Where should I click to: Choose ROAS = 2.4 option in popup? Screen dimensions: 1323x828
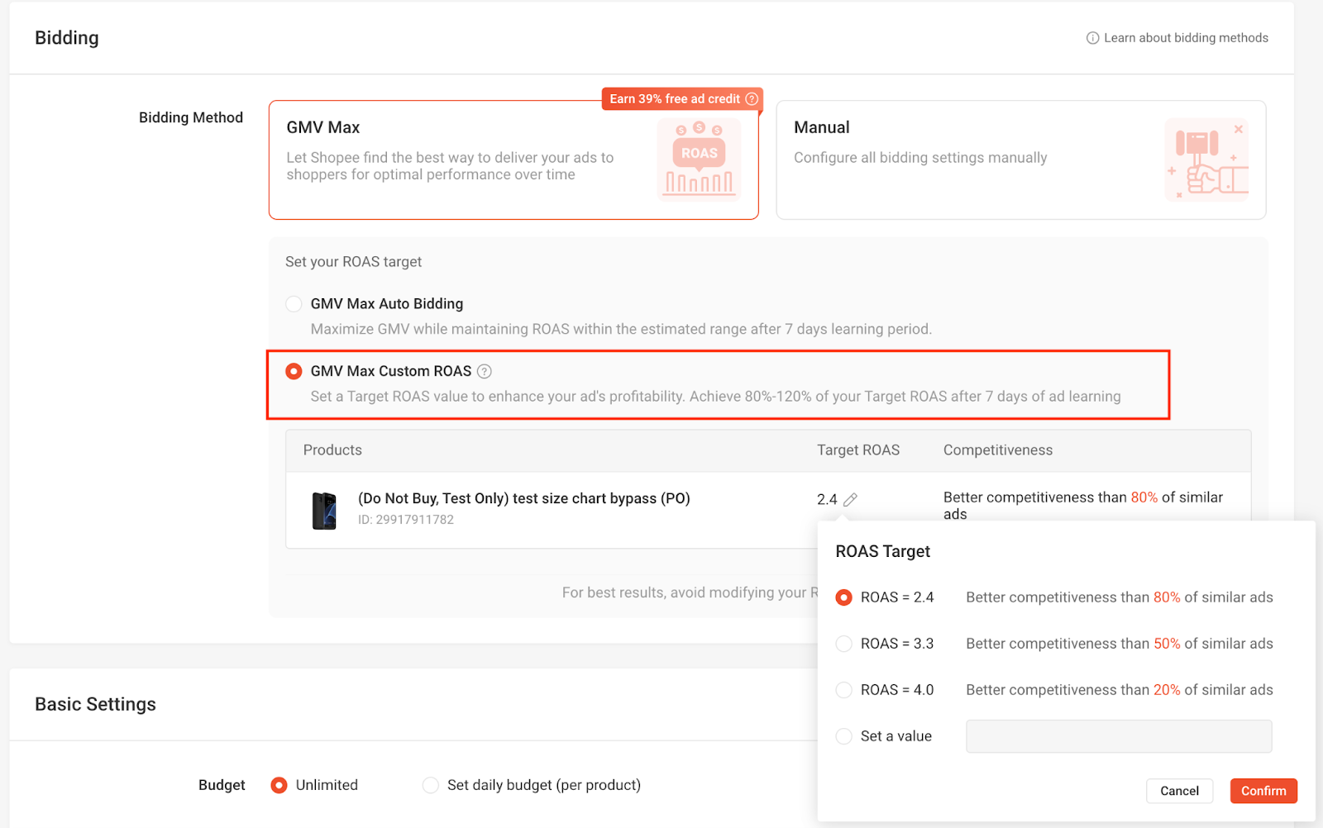[x=843, y=597]
